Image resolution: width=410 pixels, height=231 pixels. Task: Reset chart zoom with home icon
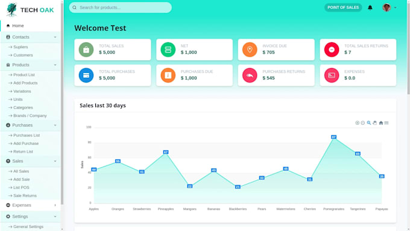[x=380, y=123]
